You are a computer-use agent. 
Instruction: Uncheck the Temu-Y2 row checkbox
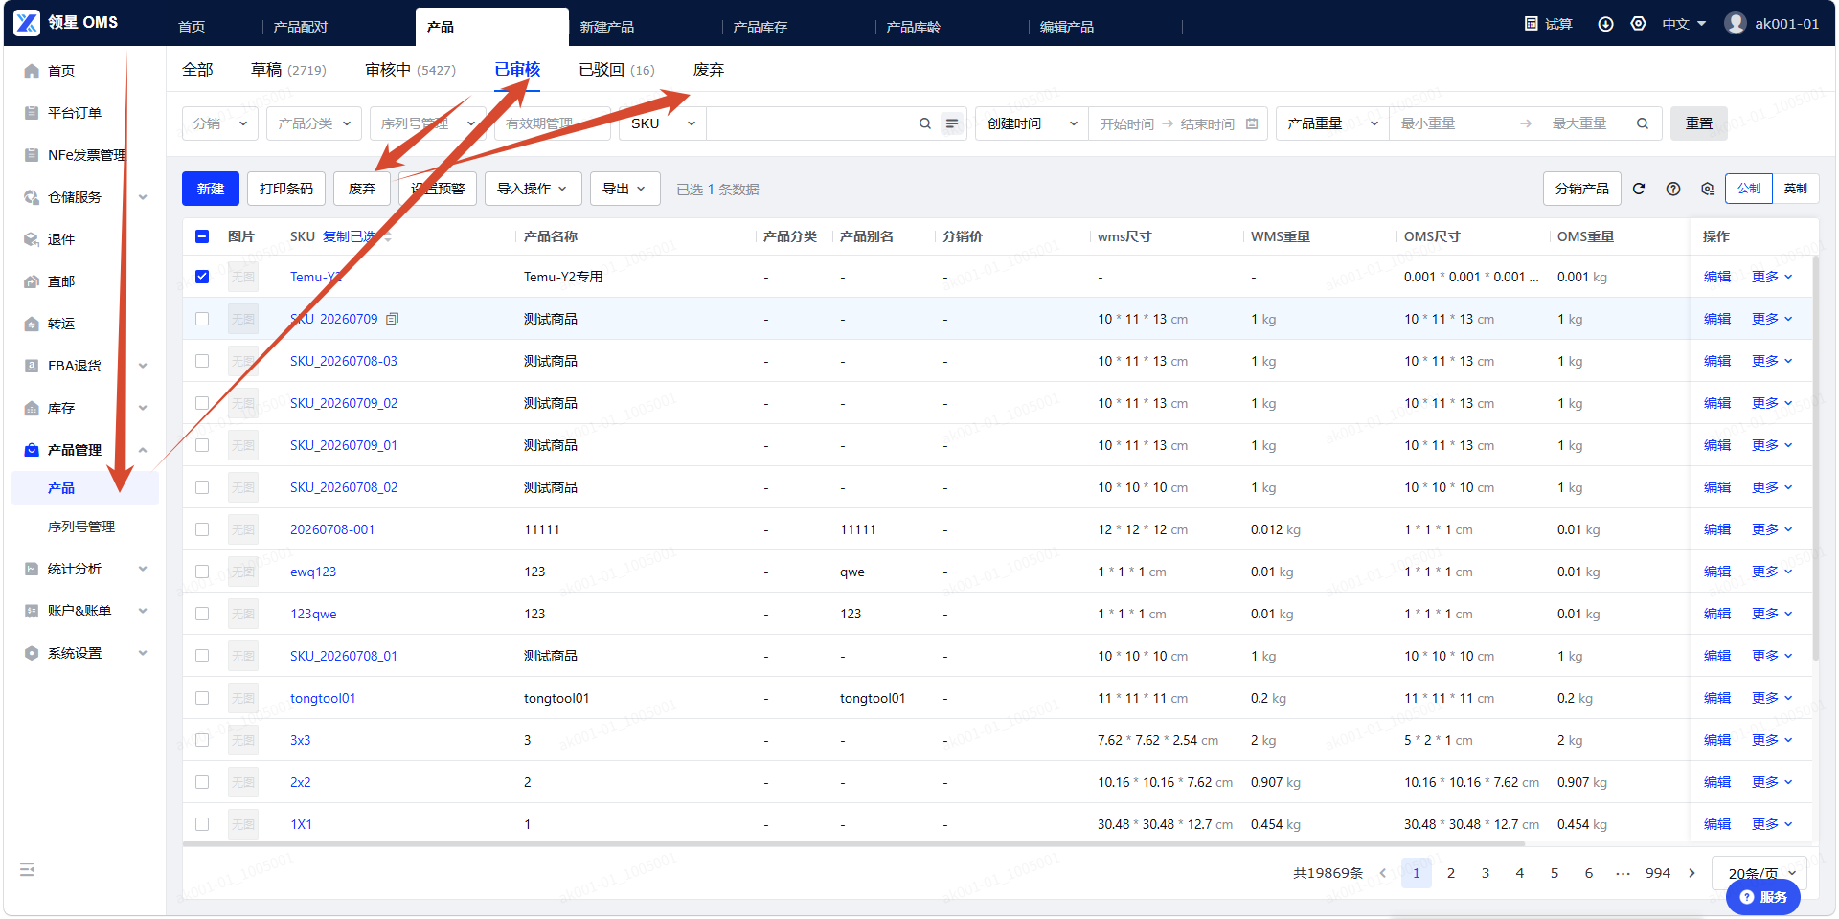(x=202, y=277)
